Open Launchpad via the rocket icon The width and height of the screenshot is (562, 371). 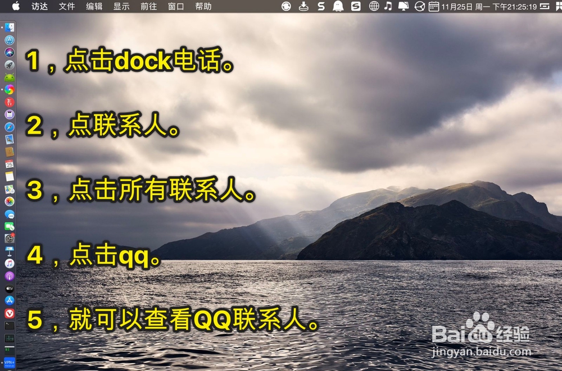pos(8,64)
